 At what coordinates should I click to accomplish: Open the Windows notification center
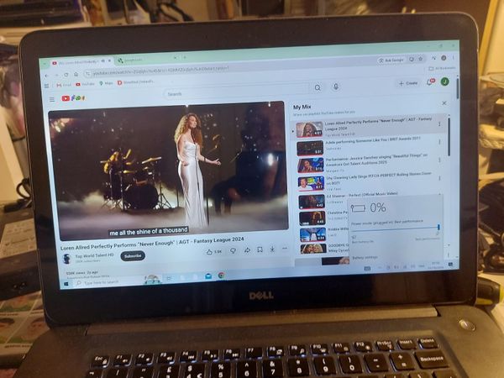point(450,265)
